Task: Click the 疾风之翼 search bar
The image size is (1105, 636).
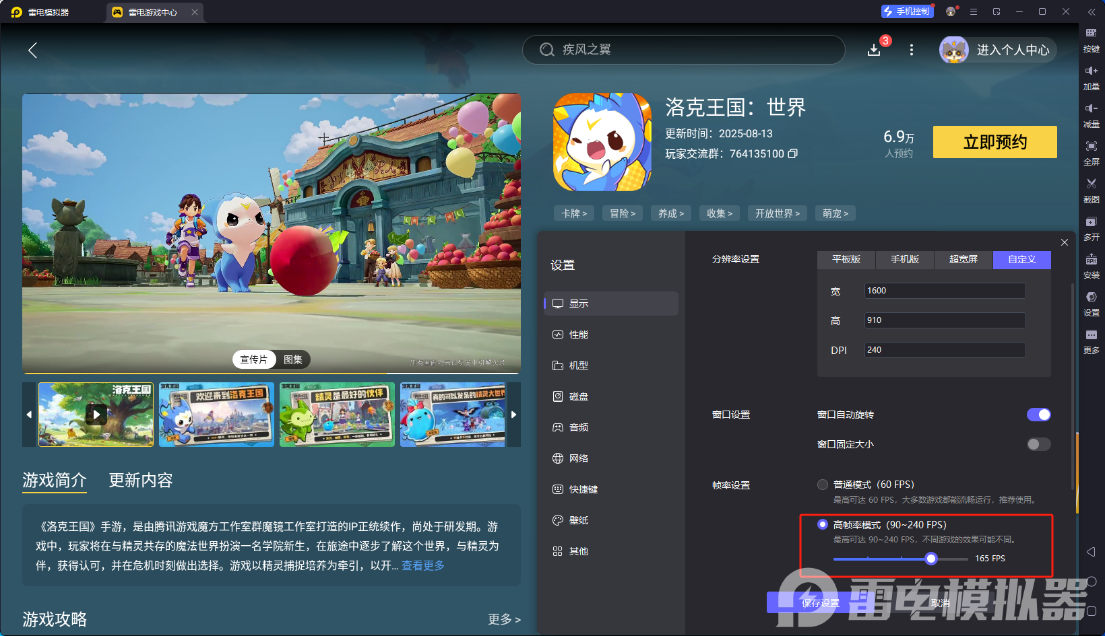Action: click(683, 50)
